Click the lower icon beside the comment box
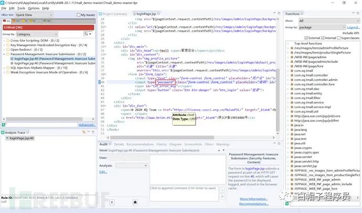362x213 pixels. (222, 197)
